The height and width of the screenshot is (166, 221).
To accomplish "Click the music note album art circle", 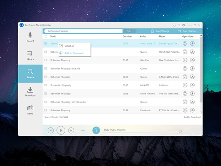I will [x=96, y=130].
